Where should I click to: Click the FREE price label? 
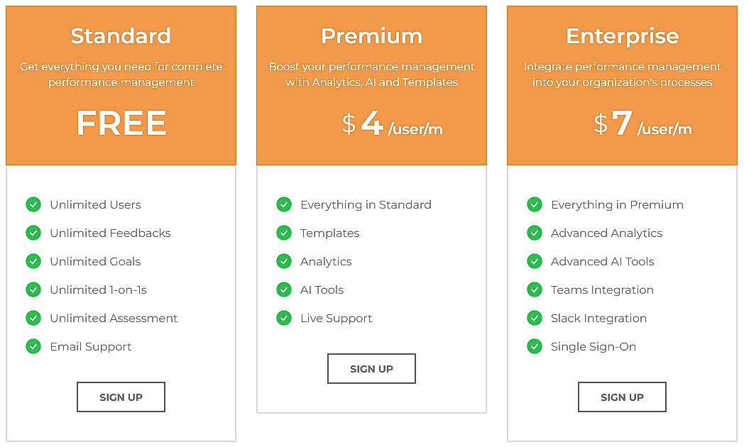121,123
